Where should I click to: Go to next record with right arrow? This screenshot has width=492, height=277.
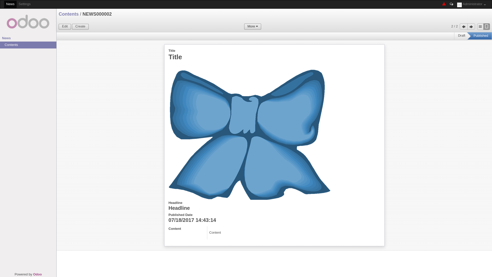coord(471,27)
